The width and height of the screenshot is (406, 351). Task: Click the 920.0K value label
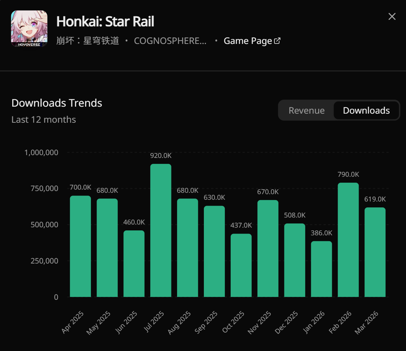coord(161,156)
